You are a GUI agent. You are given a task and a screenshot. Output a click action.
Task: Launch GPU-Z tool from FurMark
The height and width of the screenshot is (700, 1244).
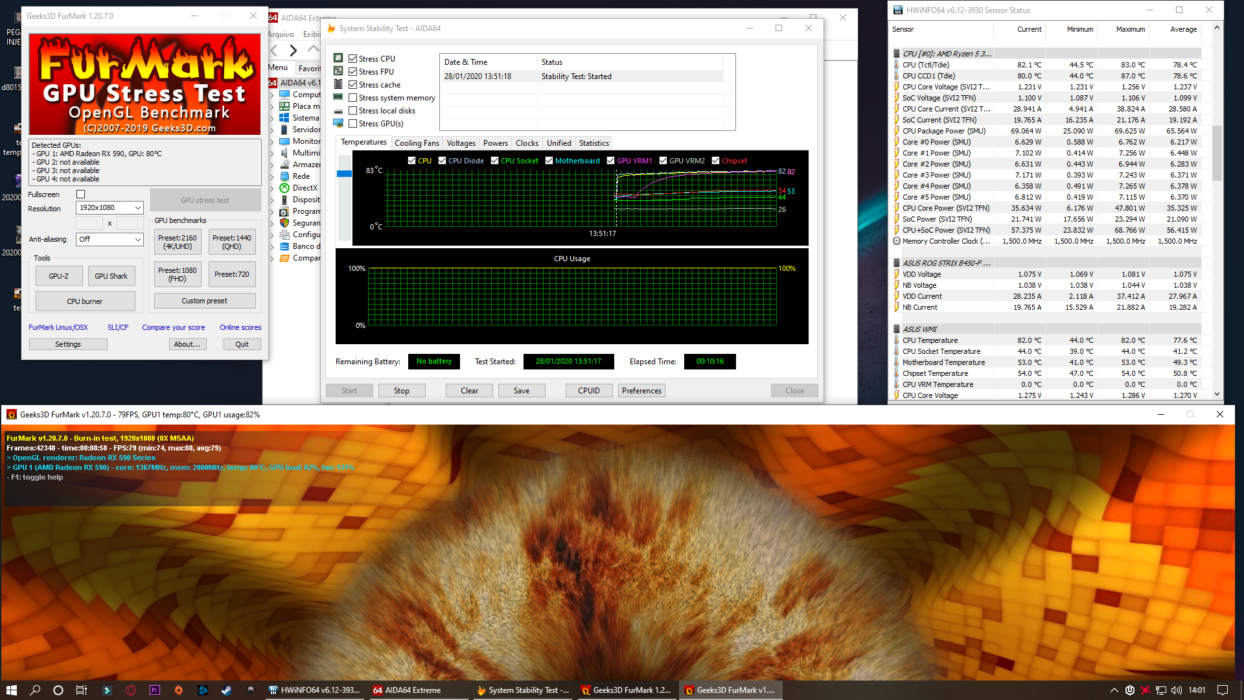click(x=59, y=276)
